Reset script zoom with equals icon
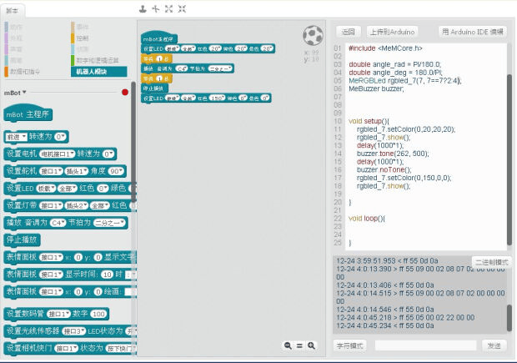The height and width of the screenshot is (363, 517). (299, 345)
